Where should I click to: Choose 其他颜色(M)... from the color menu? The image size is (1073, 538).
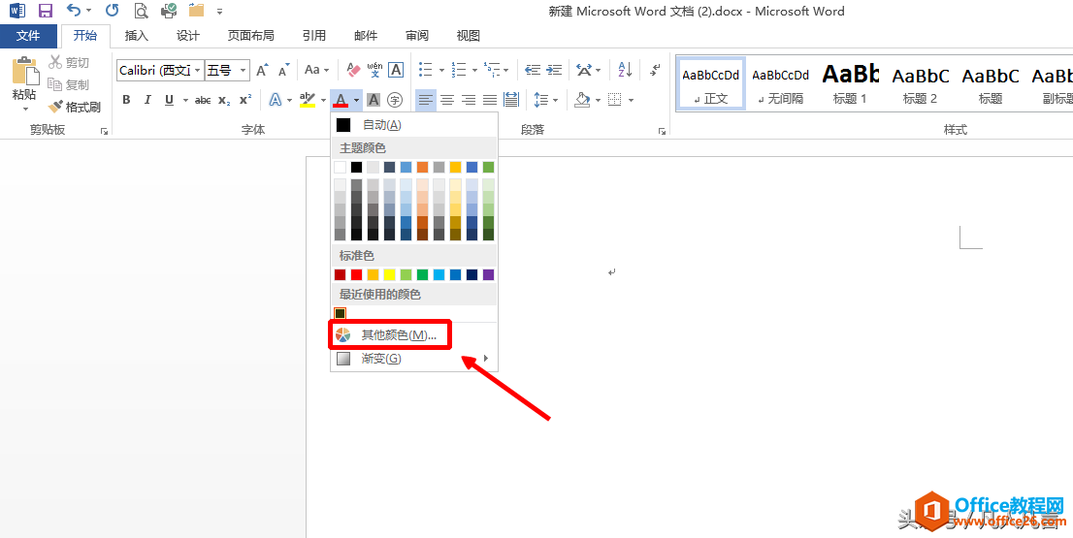tap(399, 335)
